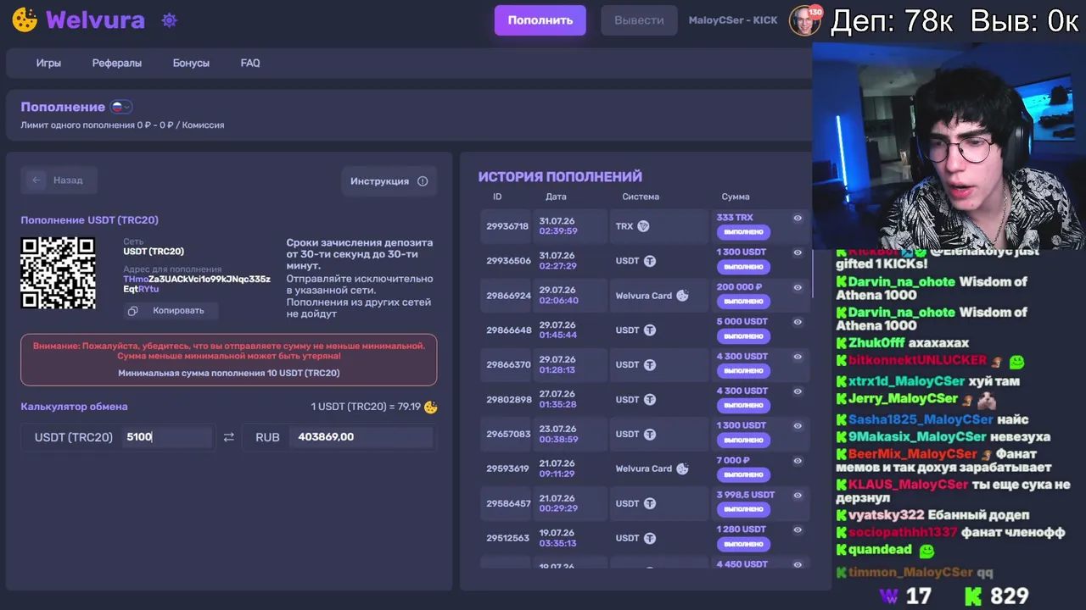Click the Дата column header
The height and width of the screenshot is (610, 1086).
[x=556, y=197]
